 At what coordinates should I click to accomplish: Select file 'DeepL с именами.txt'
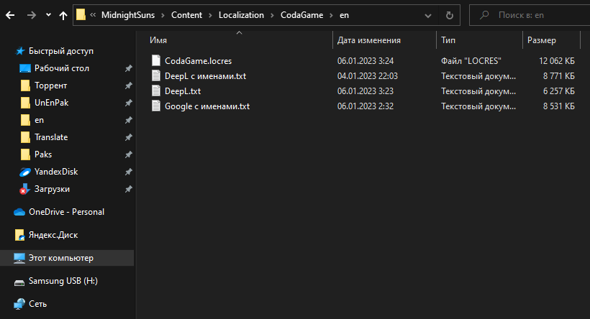[x=206, y=76]
